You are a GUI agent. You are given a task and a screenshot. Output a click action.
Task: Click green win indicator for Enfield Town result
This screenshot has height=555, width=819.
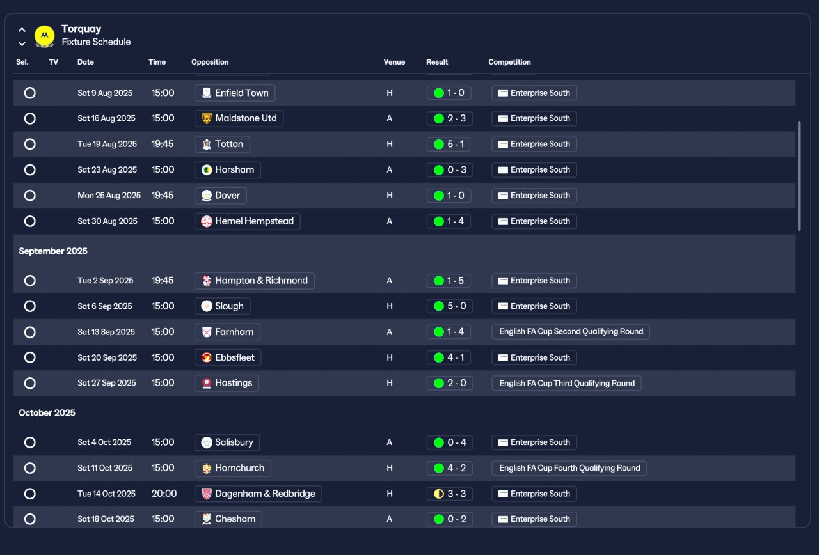point(439,93)
